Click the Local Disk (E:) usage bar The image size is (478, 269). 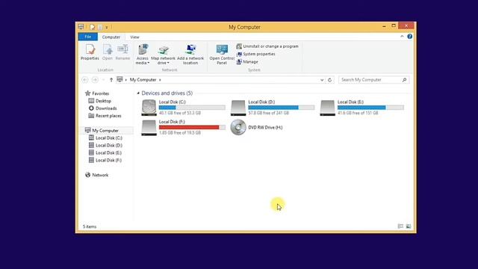tap(370, 108)
